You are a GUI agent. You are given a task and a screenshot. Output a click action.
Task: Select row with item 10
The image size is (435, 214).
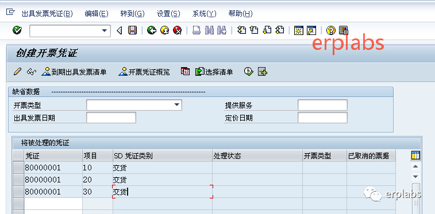tap(18, 168)
